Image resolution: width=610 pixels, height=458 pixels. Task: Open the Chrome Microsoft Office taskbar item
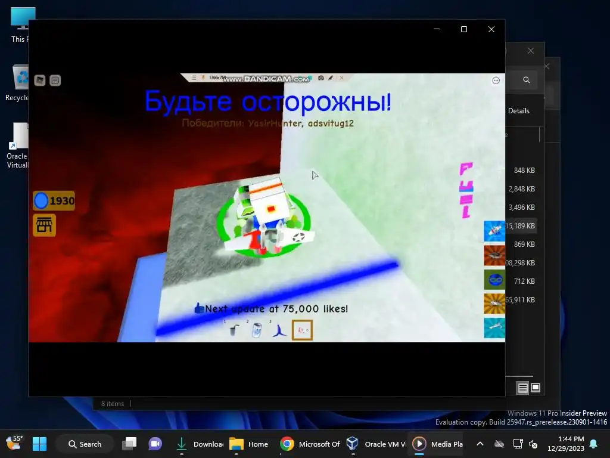310,444
